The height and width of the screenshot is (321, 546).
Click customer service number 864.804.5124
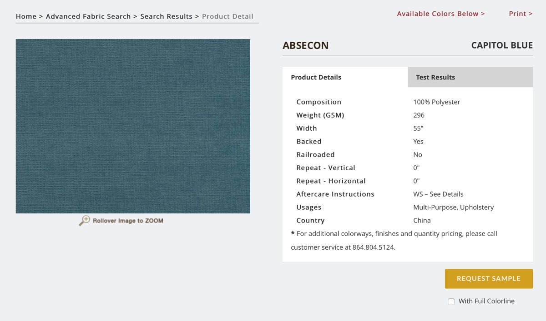(374, 247)
